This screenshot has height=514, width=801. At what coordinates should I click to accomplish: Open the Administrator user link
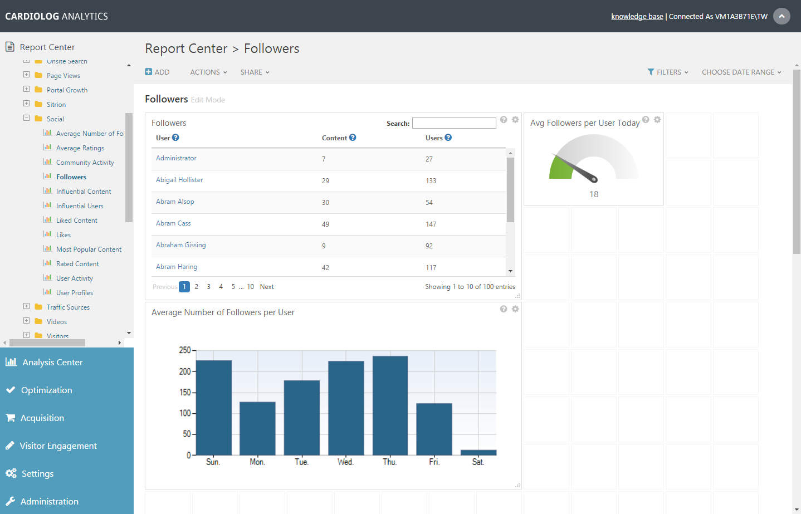point(176,158)
